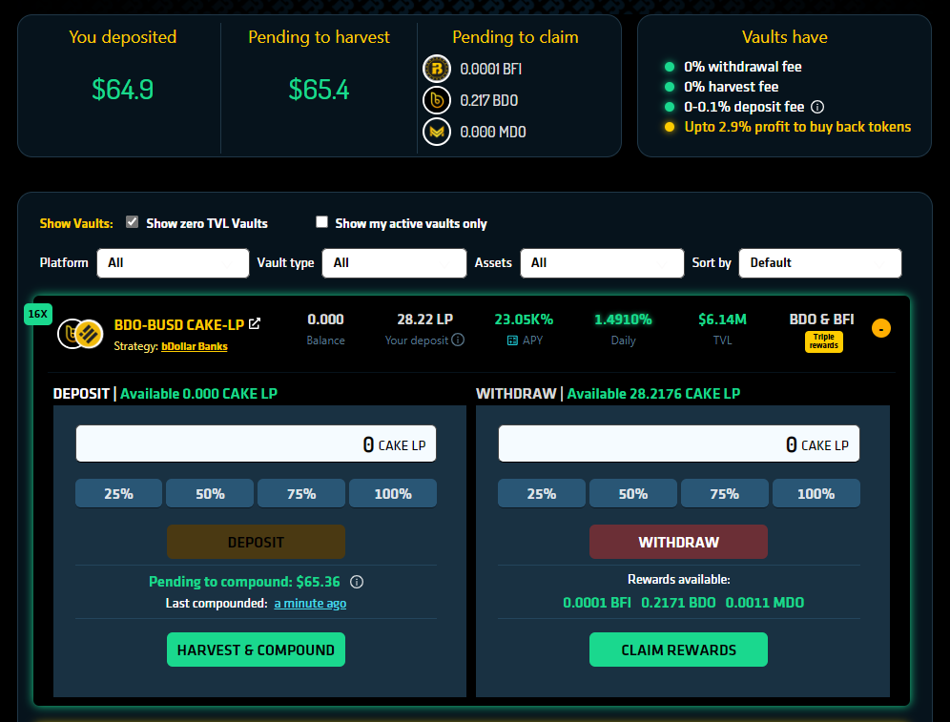
Task: Click the DEPOSIT button
Action: pyautogui.click(x=256, y=542)
